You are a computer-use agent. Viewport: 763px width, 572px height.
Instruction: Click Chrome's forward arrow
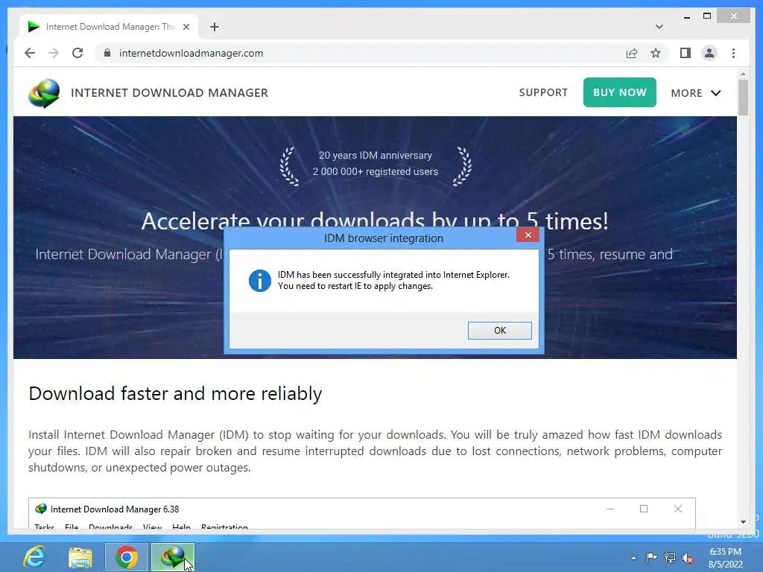54,53
